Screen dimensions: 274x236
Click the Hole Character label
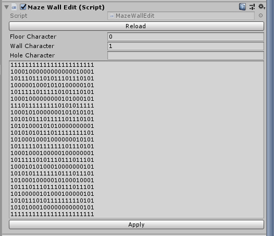click(32, 55)
